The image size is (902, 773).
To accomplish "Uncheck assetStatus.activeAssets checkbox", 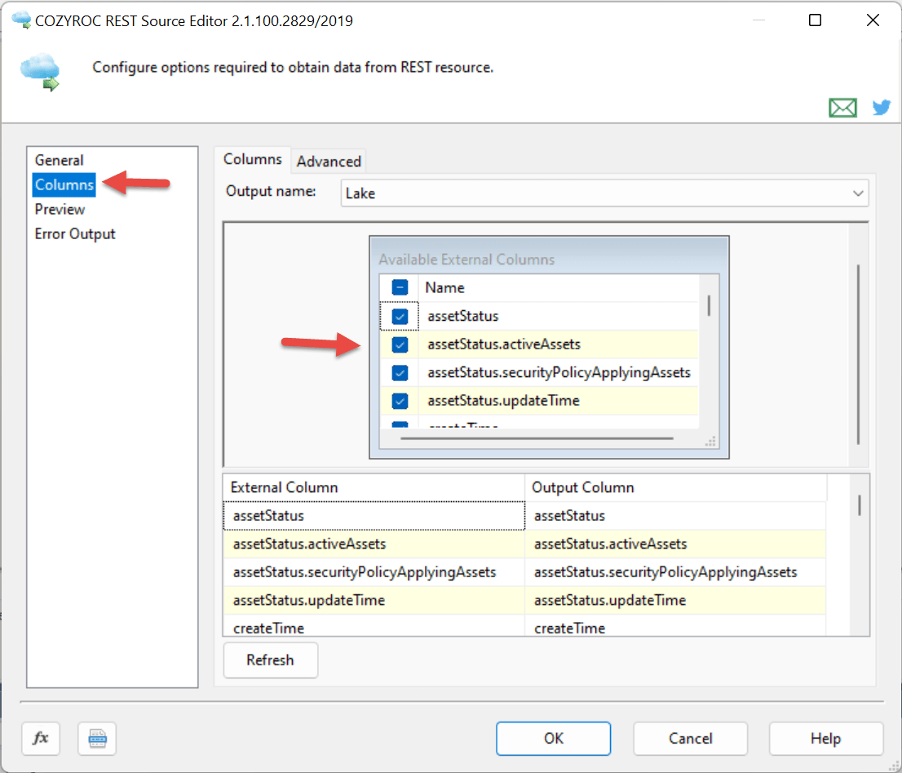I will click(400, 344).
